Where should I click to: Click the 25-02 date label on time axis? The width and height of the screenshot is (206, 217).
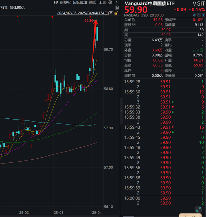tap(24, 212)
